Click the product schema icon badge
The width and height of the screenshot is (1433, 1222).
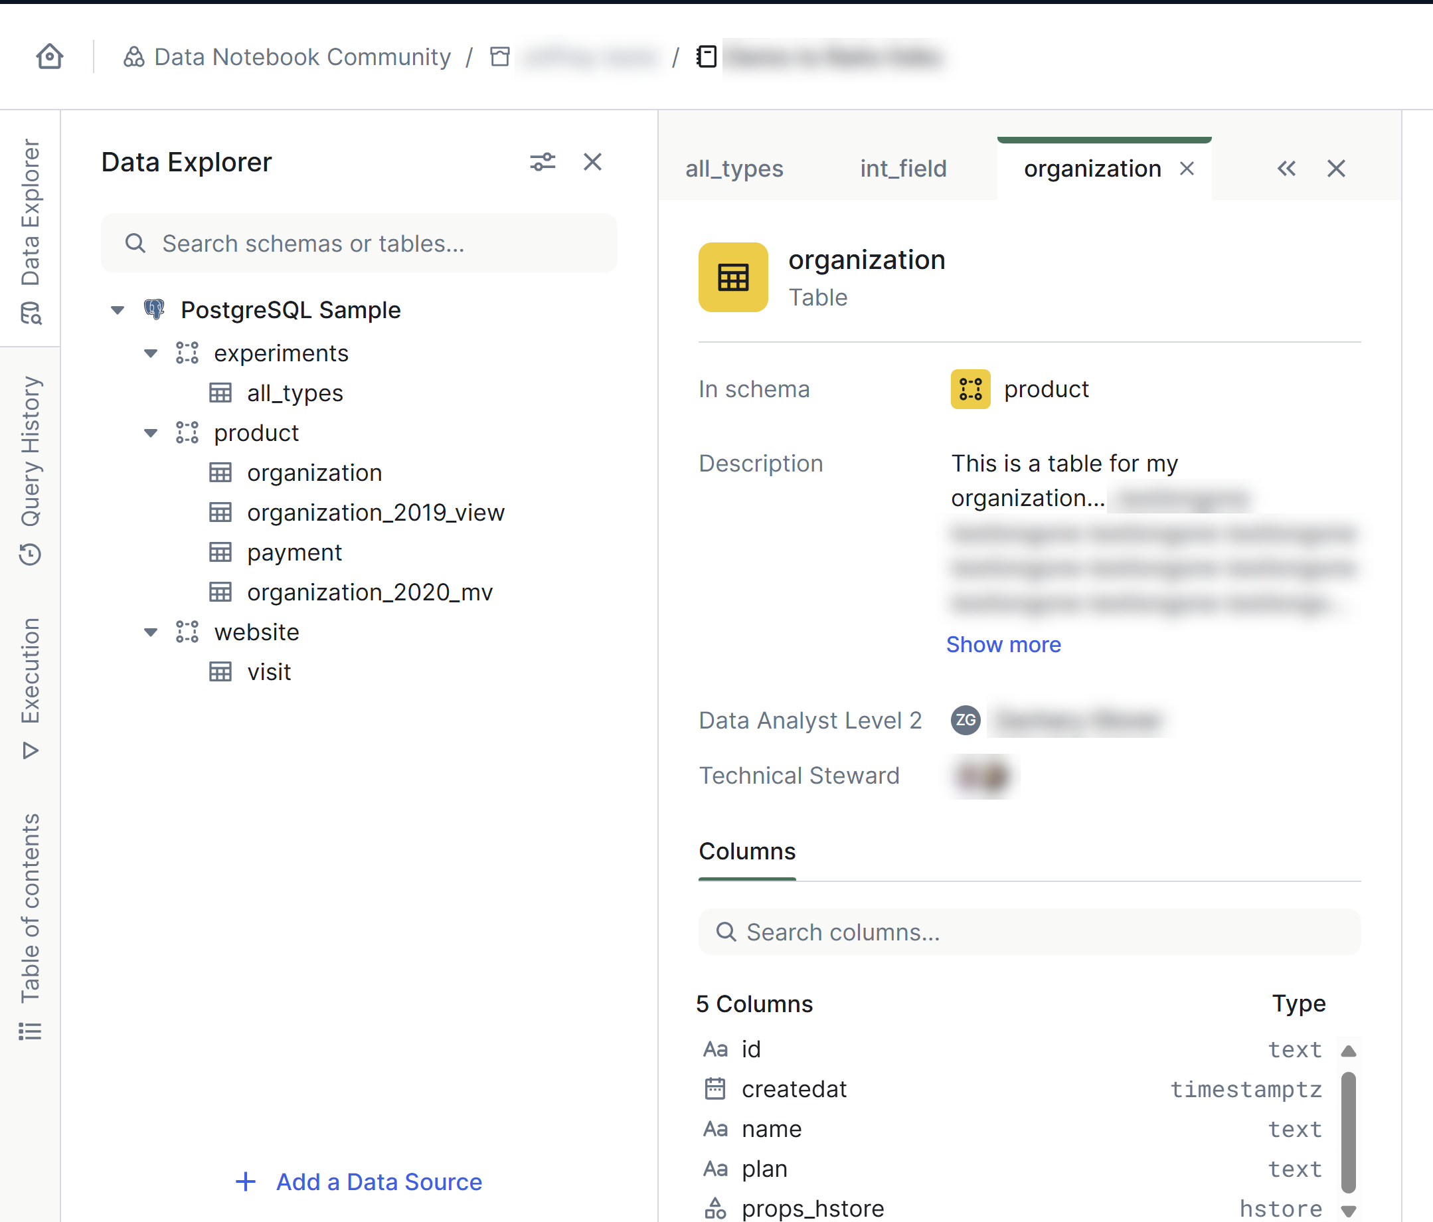(x=970, y=389)
